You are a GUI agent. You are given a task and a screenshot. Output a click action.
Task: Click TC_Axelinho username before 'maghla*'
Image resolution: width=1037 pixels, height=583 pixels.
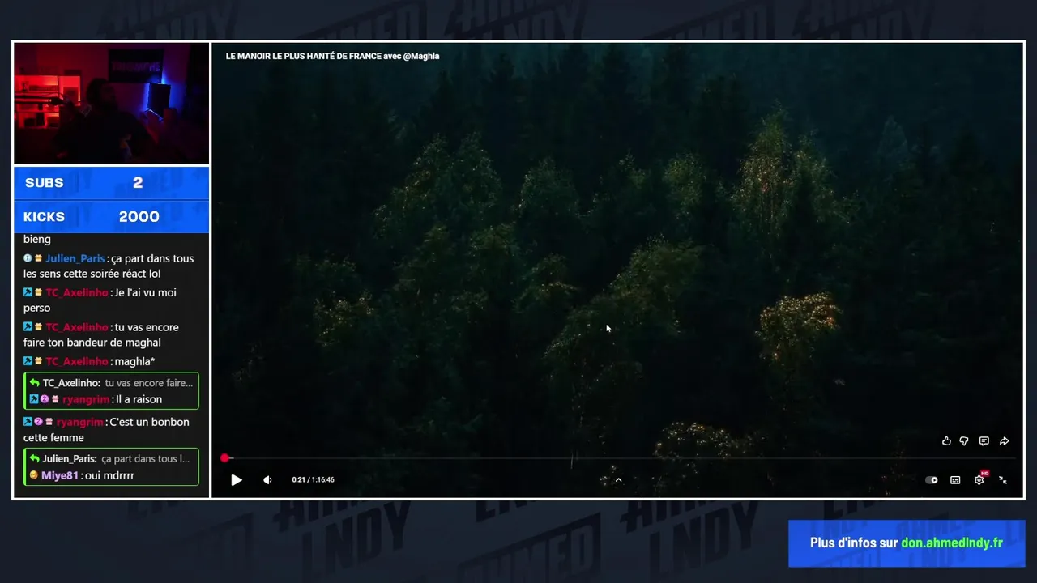pyautogui.click(x=77, y=361)
